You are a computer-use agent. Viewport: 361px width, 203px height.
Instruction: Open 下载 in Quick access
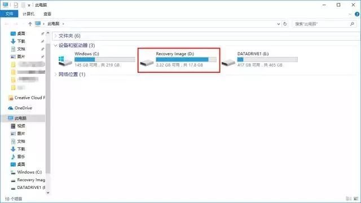pyautogui.click(x=21, y=41)
